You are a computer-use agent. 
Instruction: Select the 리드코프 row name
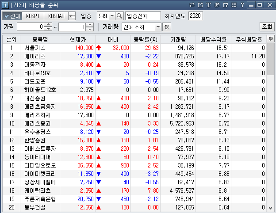pos(35,81)
